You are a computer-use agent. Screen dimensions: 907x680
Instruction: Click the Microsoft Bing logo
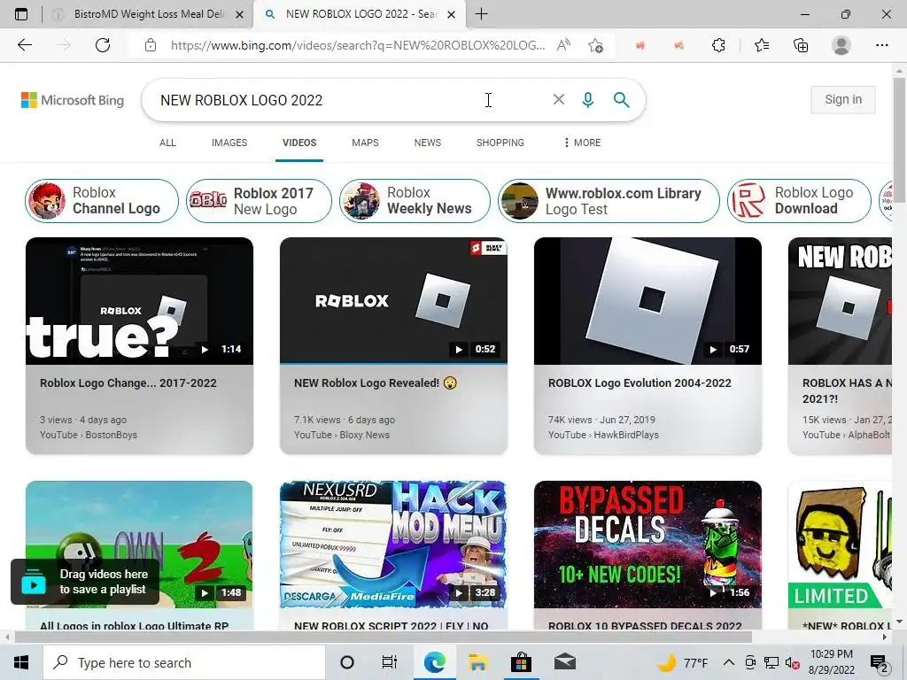(73, 100)
